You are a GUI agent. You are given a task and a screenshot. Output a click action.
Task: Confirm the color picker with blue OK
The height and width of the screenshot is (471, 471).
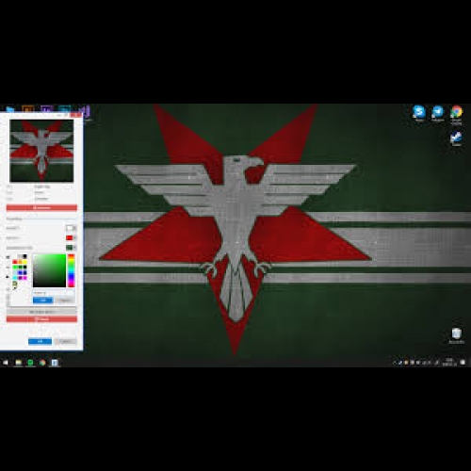[42, 300]
